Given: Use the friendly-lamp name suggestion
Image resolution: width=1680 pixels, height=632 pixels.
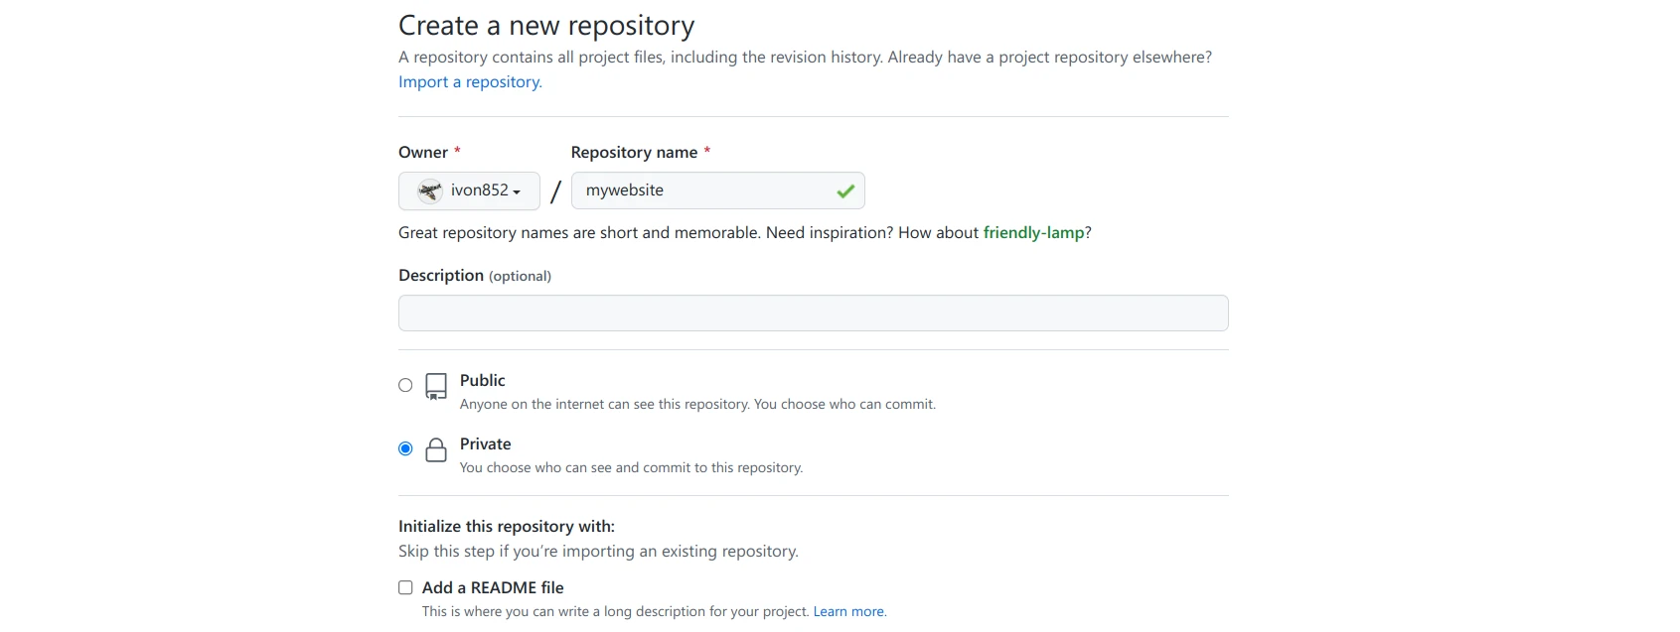Looking at the screenshot, I should 1033,233.
